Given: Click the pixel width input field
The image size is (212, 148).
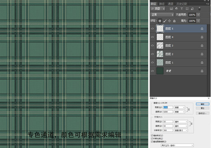Looking at the screenshot, I should 168,107.
